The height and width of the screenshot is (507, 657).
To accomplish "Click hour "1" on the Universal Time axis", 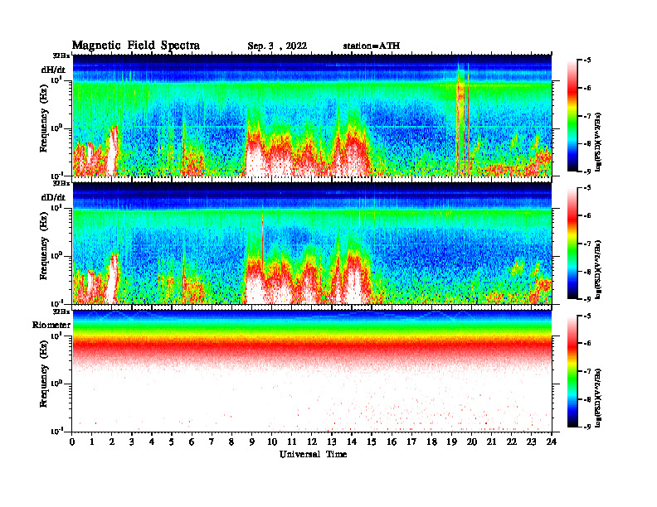I will point(92,442).
